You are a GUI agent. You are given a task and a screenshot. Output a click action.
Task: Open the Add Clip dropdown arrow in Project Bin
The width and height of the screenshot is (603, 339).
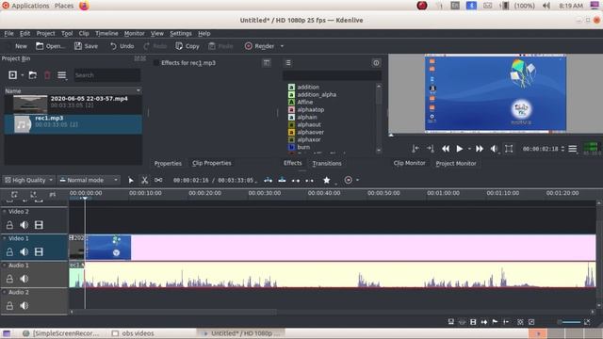click(x=23, y=75)
